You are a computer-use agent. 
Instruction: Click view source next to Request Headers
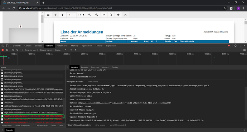coord(93,82)
